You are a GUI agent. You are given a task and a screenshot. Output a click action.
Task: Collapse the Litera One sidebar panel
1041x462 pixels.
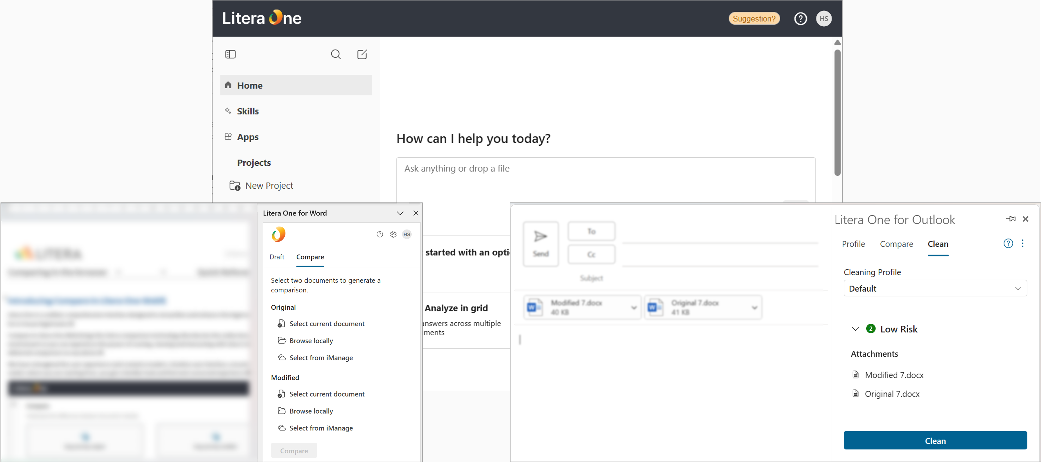click(x=230, y=54)
